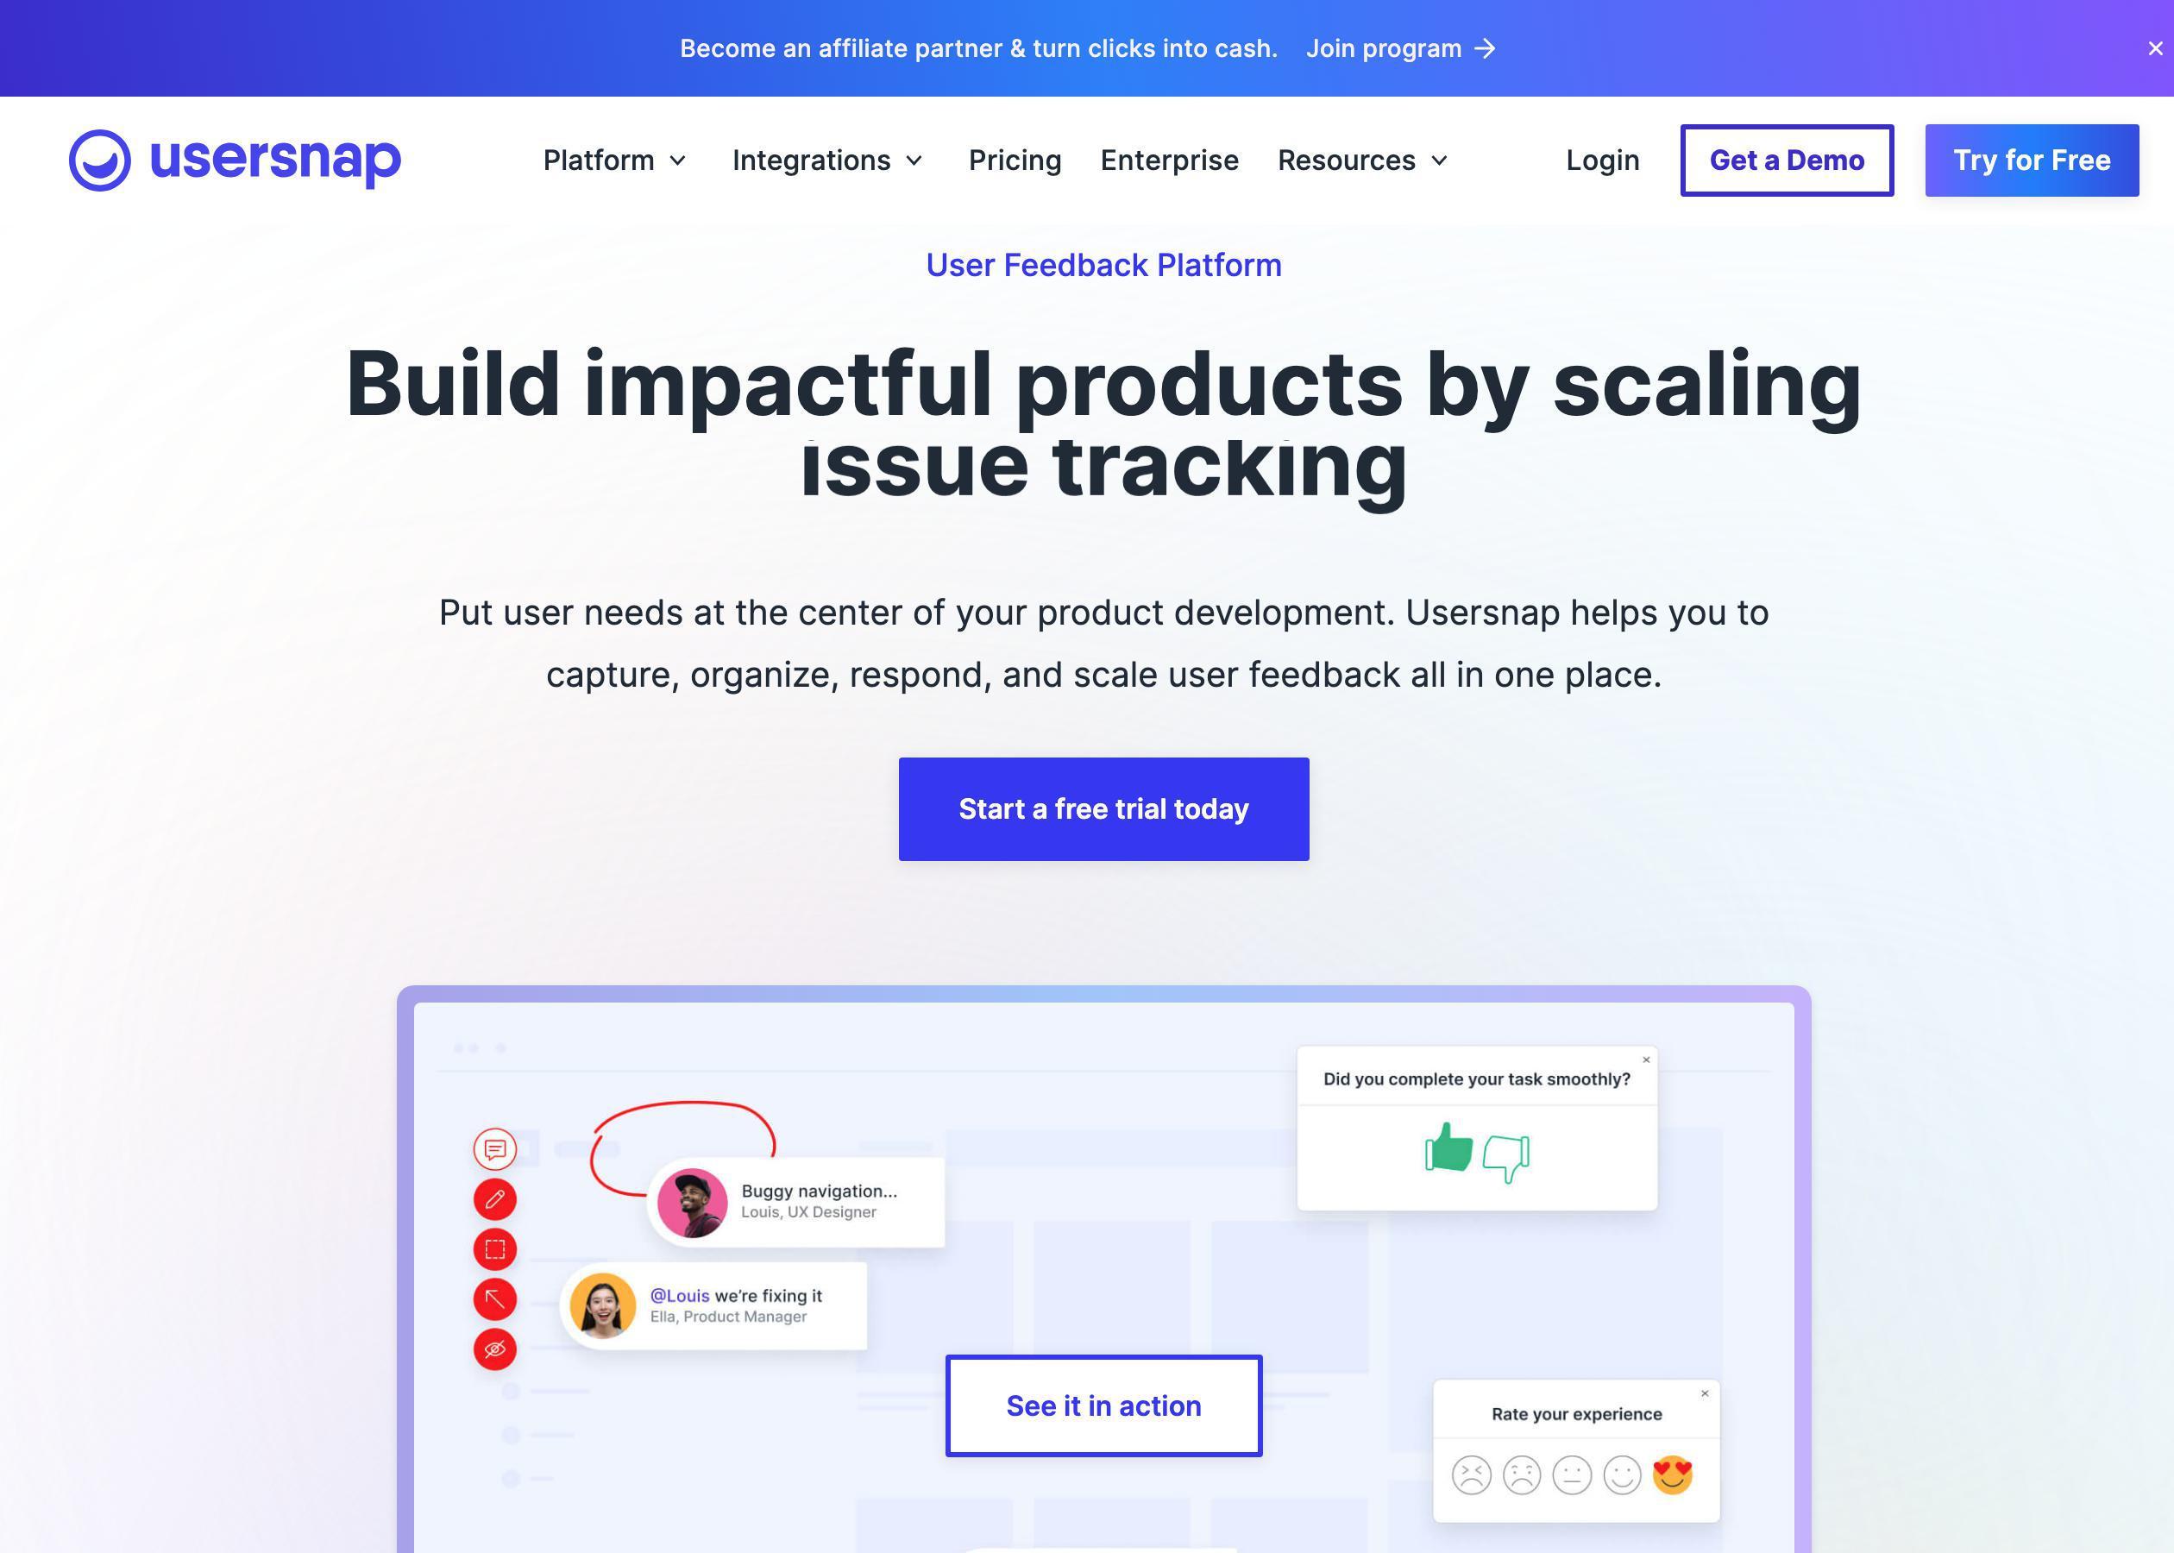Click the See it in action button

pos(1103,1405)
